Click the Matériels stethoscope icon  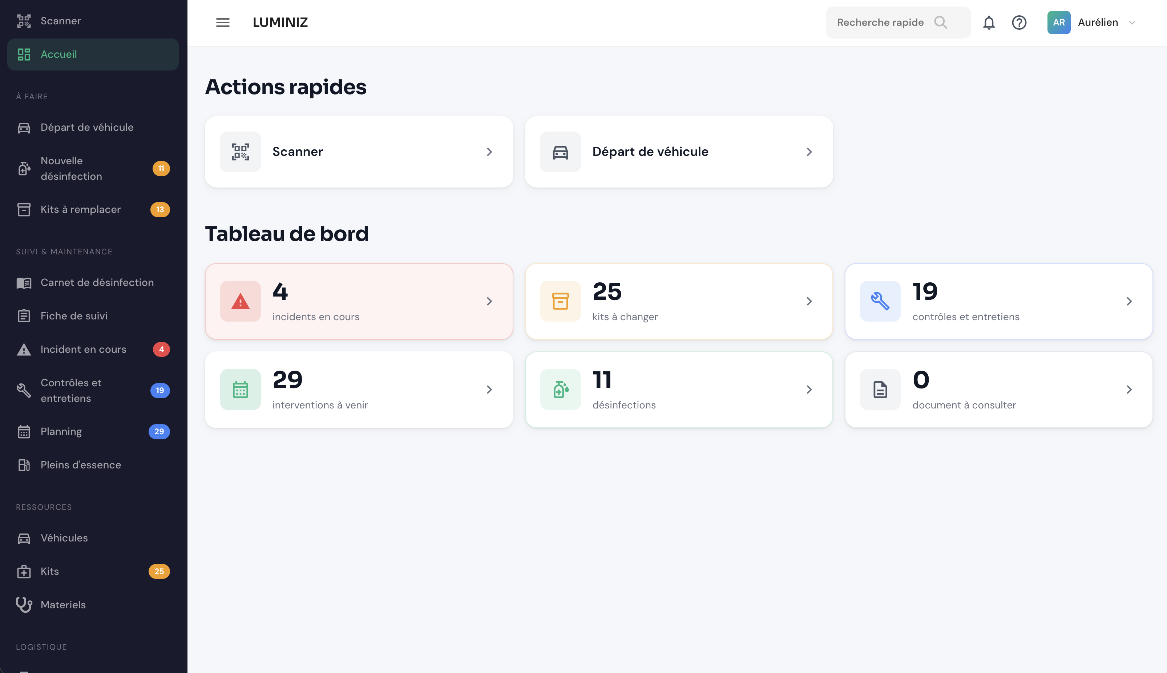24,605
